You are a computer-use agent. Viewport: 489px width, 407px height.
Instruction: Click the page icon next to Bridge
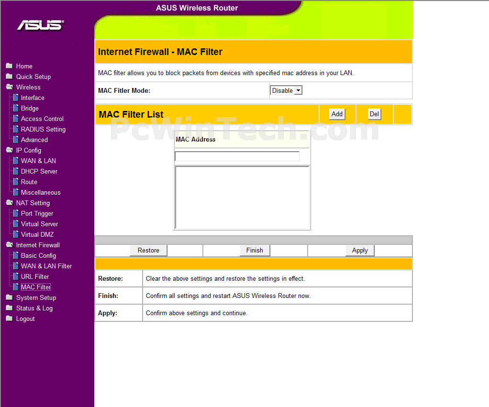pos(16,108)
